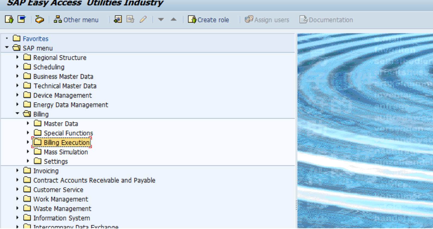This screenshot has height=229, width=433.
Task: Expand the Master Data subfolder
Action: coord(28,123)
